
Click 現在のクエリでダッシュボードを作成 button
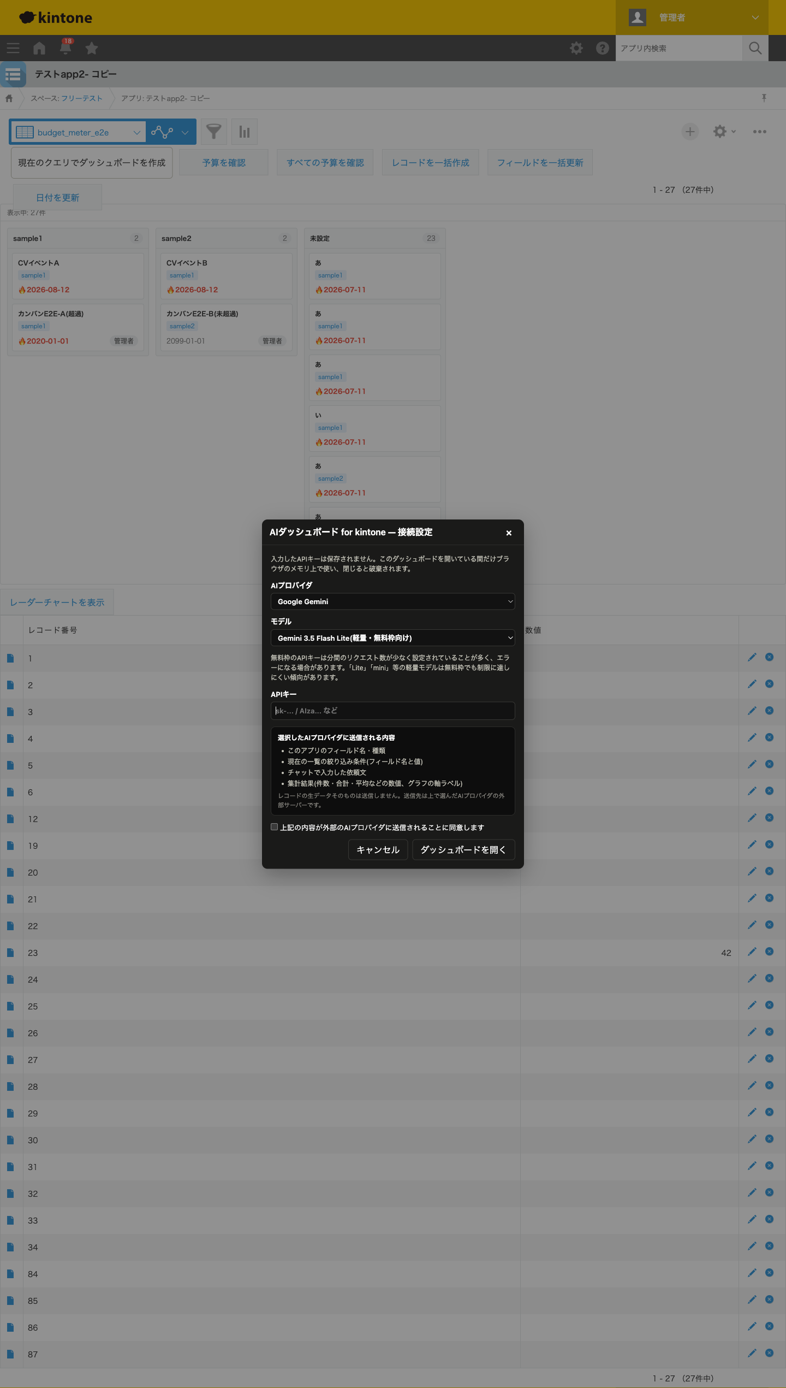92,163
